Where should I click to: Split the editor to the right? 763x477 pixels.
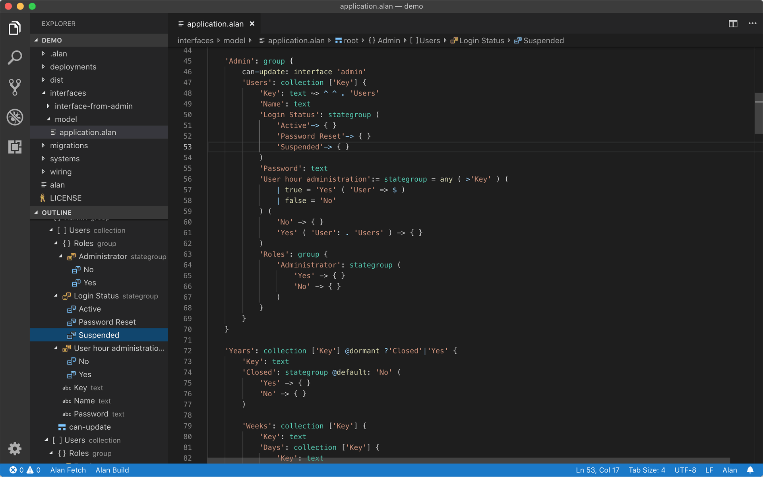coord(733,24)
